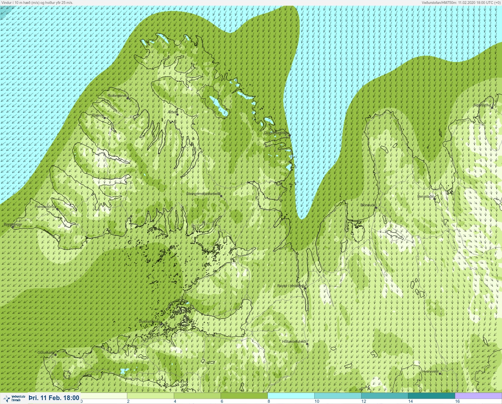Select the 6–8 m/s dark green legend swatch
502x404 pixels.
click(x=244, y=396)
